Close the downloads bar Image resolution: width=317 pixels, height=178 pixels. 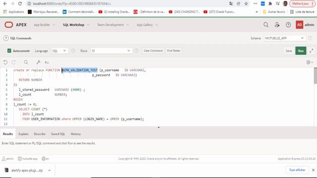[x=313, y=170]
